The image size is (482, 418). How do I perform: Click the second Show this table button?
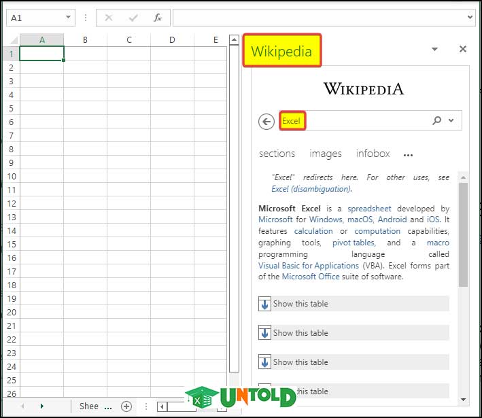354,333
